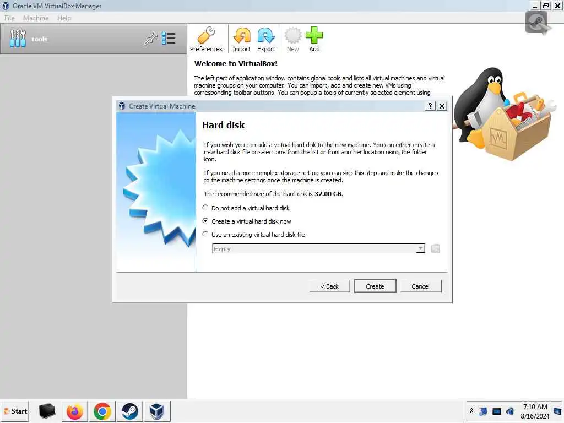This screenshot has height=423, width=564.
Task: Open the black box app on taskbar
Action: (47, 411)
